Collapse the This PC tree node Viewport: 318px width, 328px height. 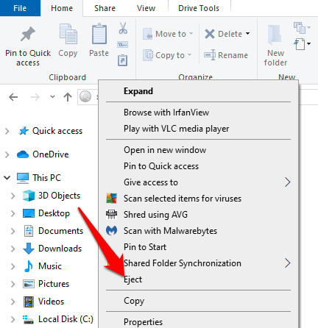[x=7, y=177]
